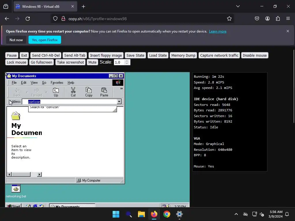This screenshot has width=295, height=221.
Task: Open a new tab with the plus icon
Action: (x=83, y=7)
